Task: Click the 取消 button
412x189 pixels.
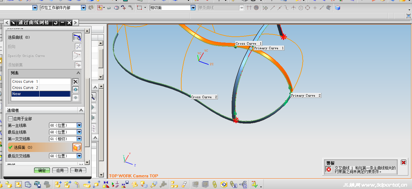Action: [x=78, y=170]
